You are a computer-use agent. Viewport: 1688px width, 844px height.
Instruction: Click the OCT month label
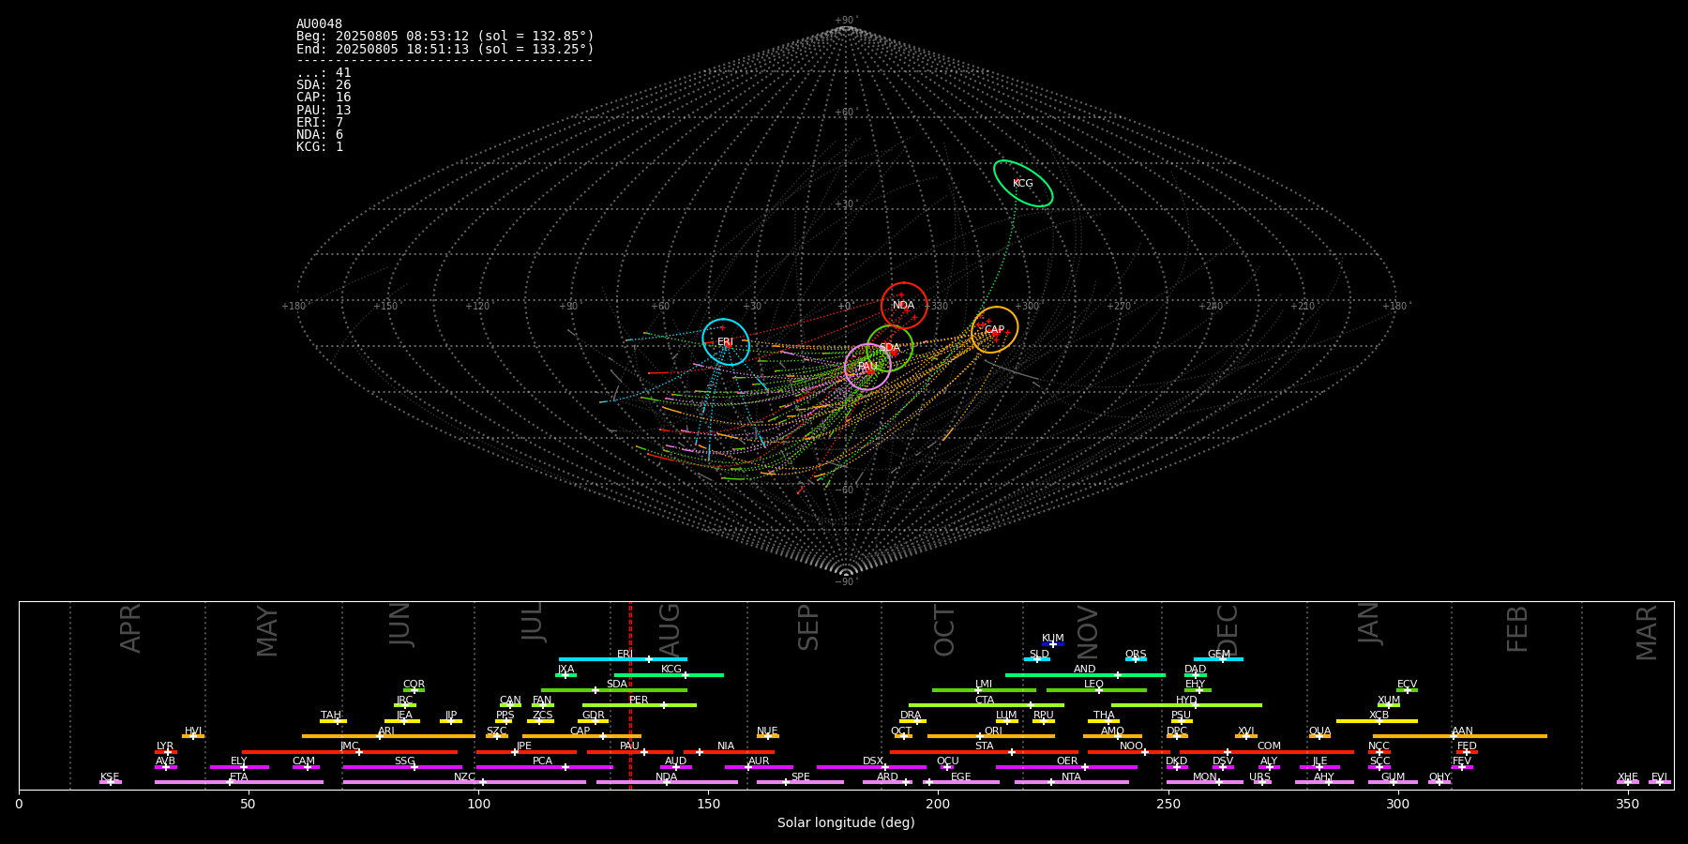click(945, 630)
